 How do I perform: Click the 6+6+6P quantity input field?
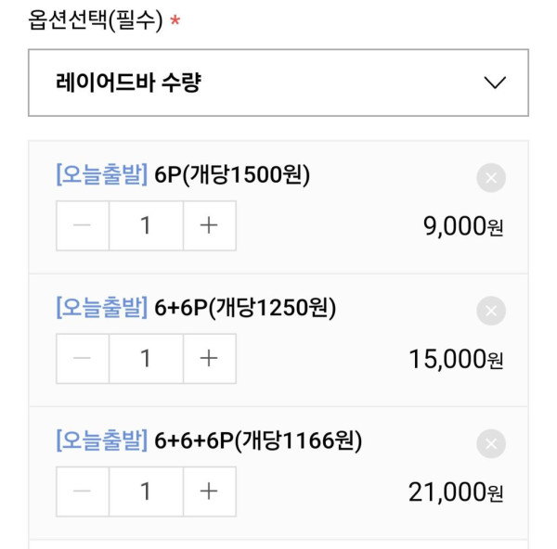click(146, 492)
